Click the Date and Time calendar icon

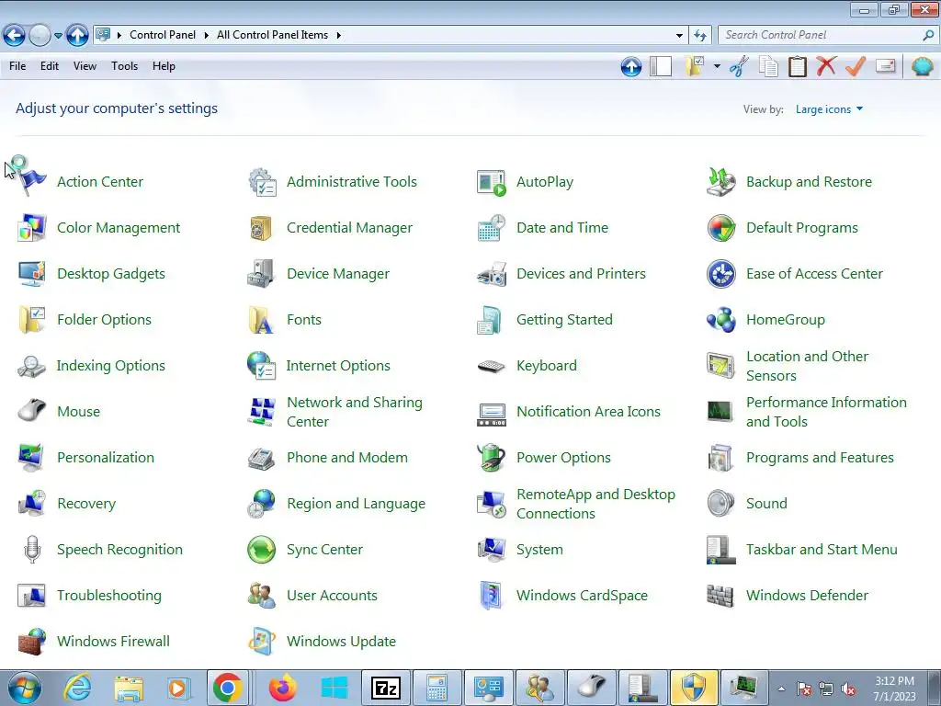491,228
